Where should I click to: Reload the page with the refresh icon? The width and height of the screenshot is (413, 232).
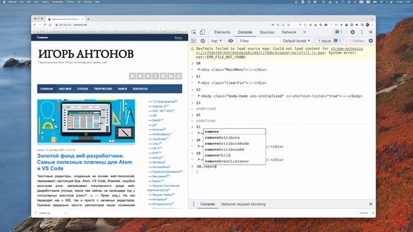[45, 24]
